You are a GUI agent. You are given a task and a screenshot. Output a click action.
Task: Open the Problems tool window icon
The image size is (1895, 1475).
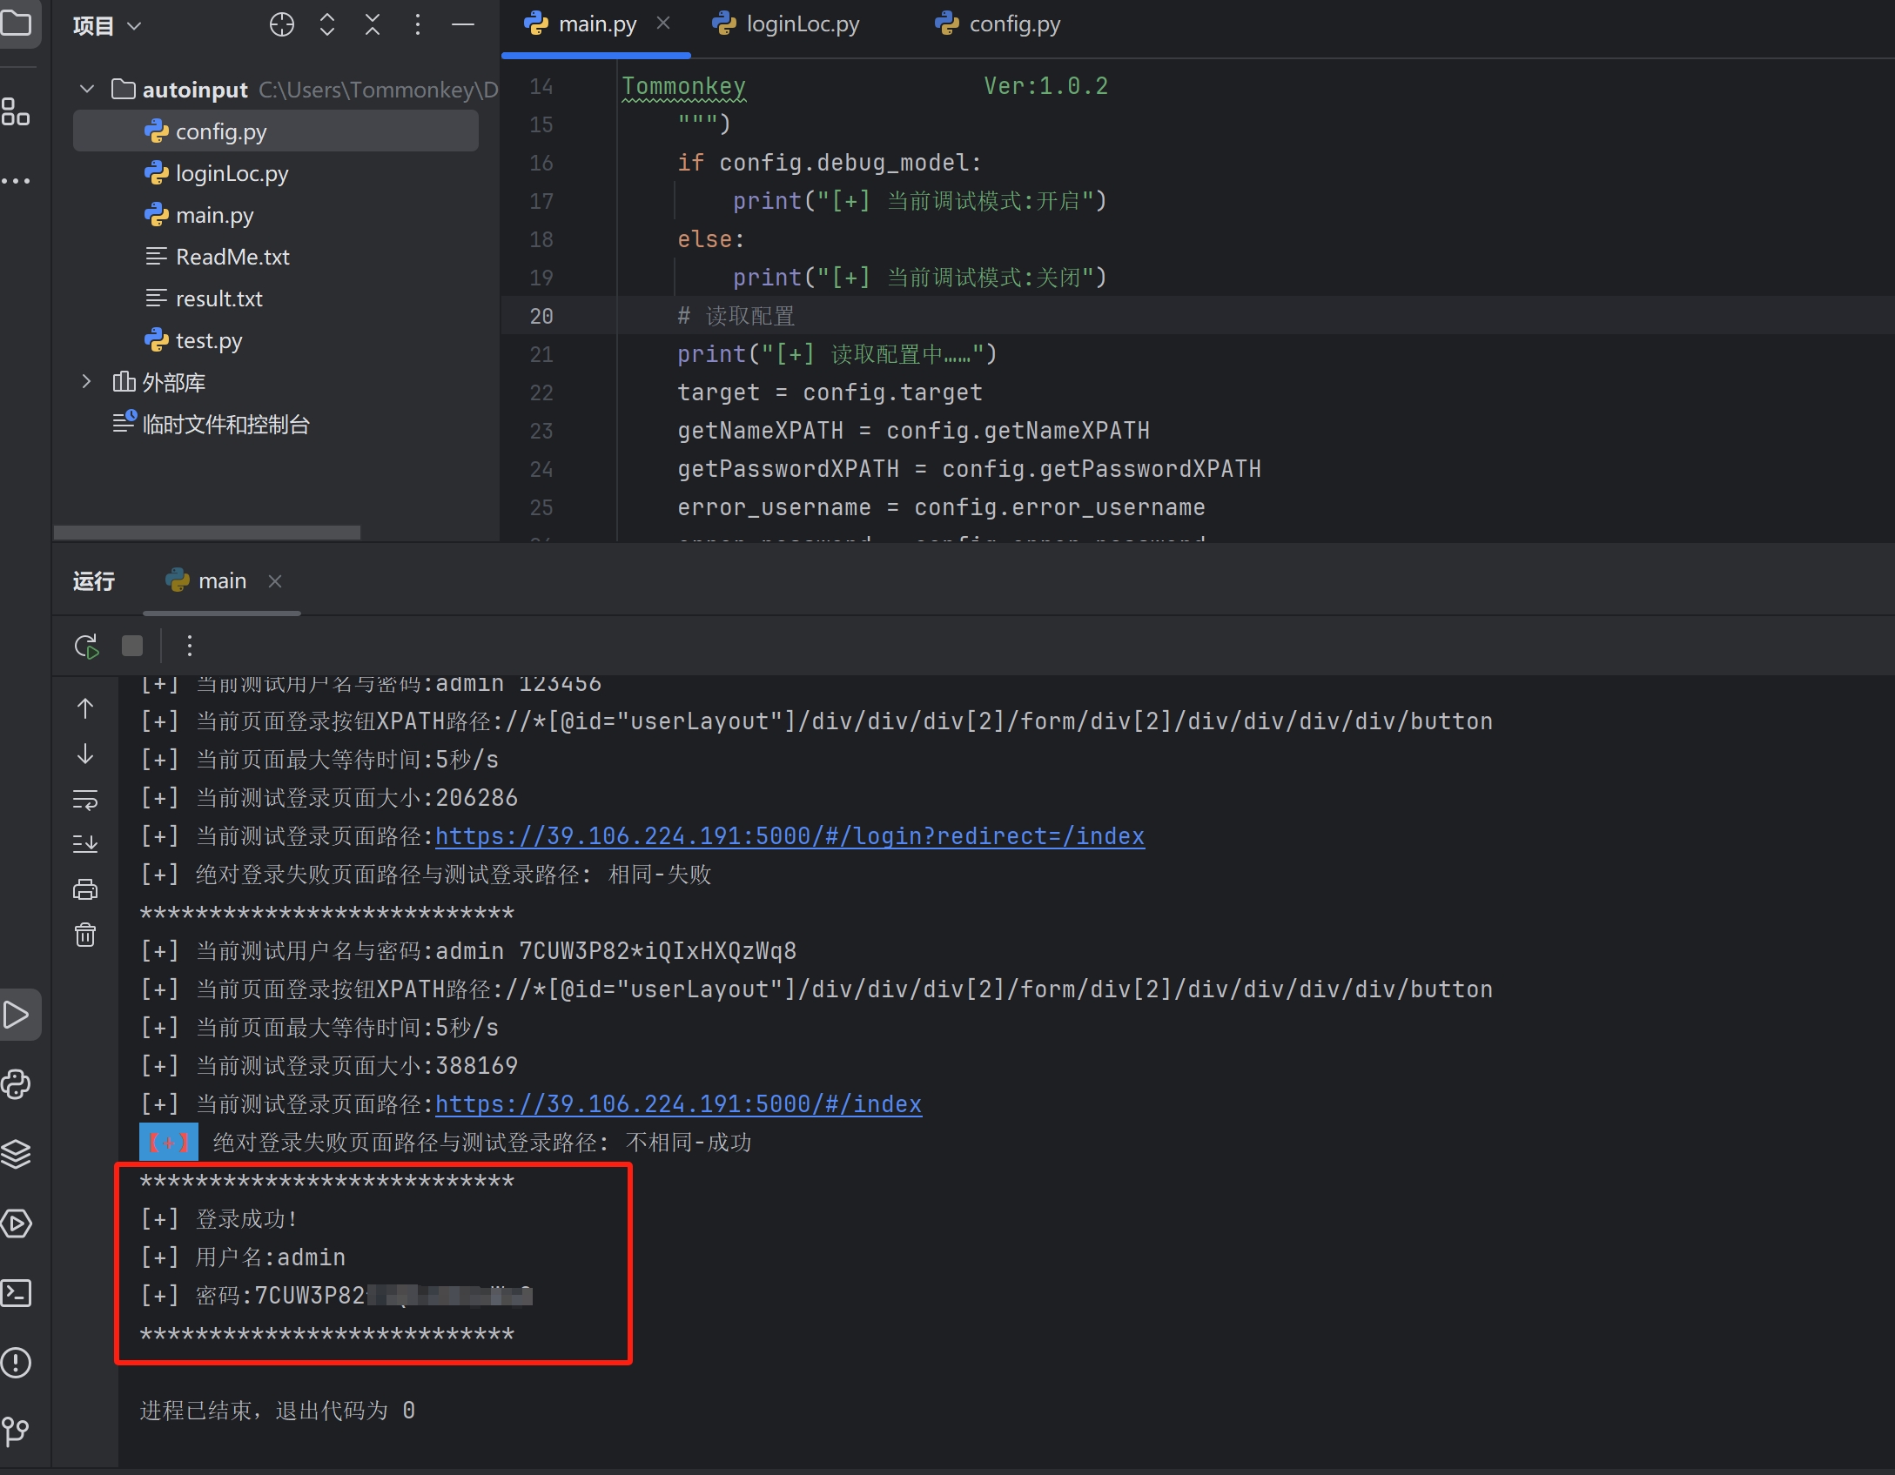click(16, 1363)
